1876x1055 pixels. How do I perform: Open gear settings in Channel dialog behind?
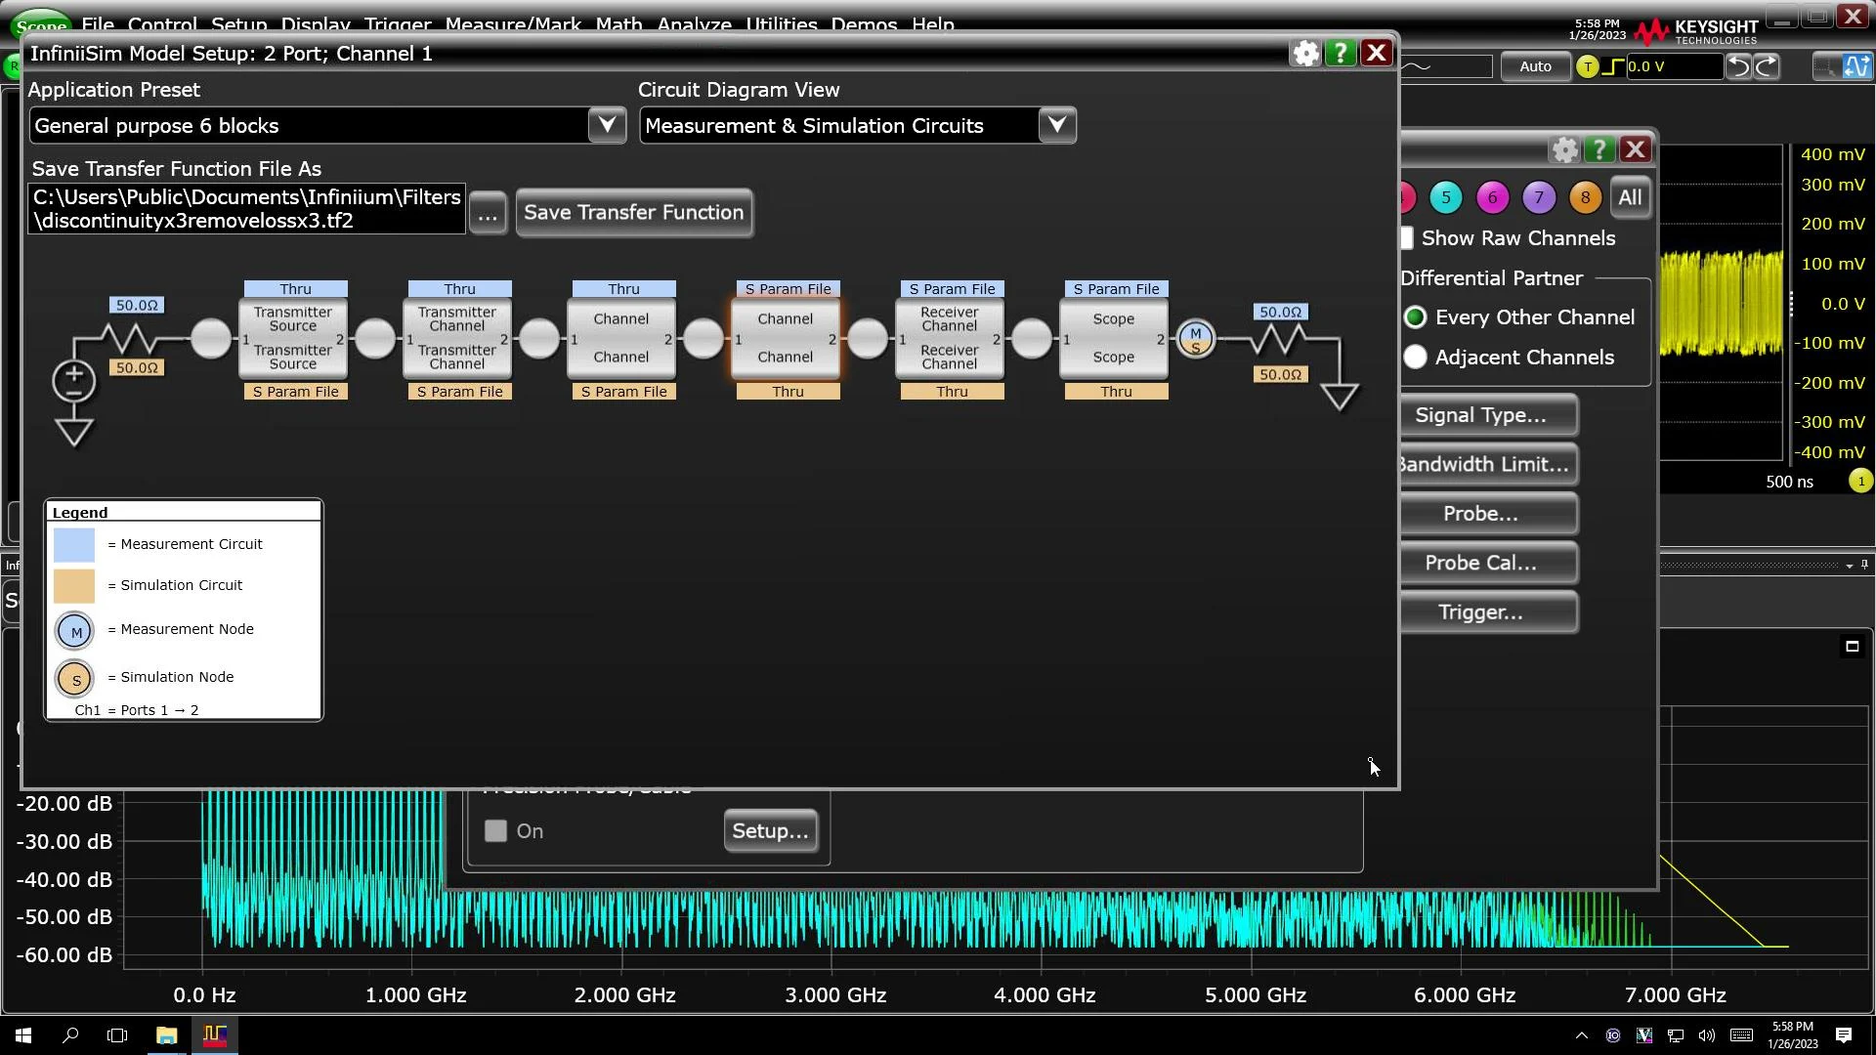1565,149
